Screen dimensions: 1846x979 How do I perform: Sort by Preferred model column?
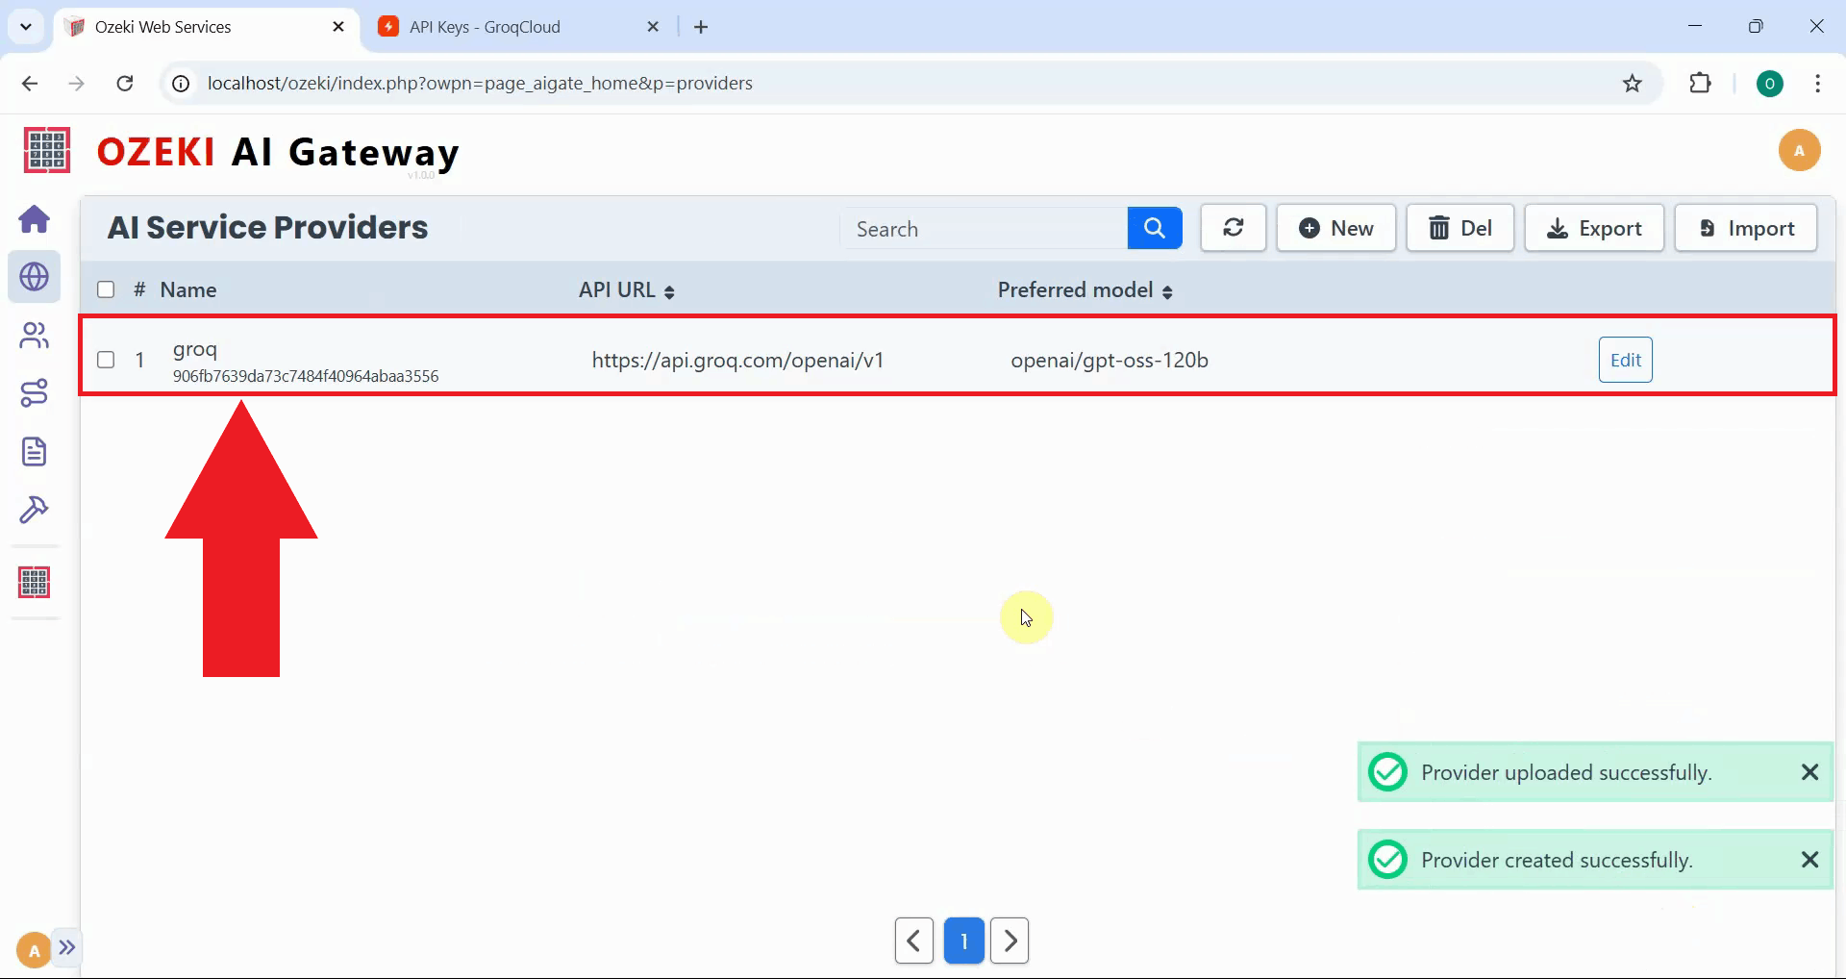[1085, 290]
